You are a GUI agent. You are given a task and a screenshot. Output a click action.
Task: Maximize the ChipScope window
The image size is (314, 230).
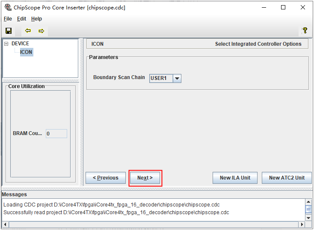(283, 7)
